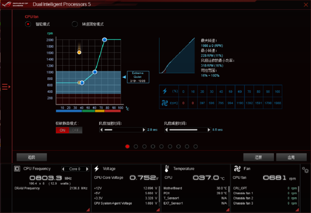Image resolution: width=311 pixels, height=213 pixels.
Task: Click the Extreme Quiet range arrow indicator
Action: coord(124,77)
